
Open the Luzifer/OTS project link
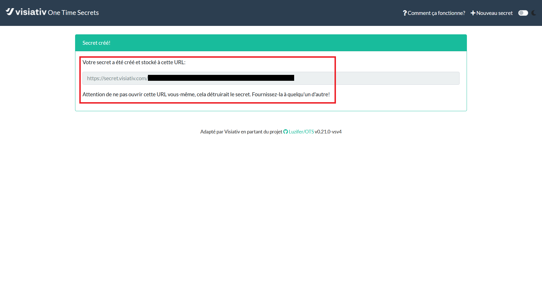[x=301, y=132]
